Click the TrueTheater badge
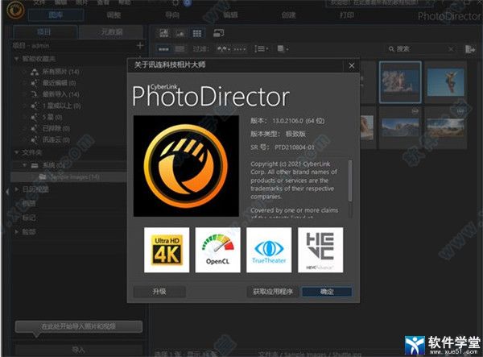Image resolution: width=483 pixels, height=357 pixels. [x=269, y=250]
